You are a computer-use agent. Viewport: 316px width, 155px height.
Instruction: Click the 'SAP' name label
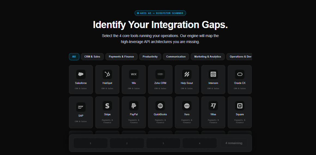pyautogui.click(x=81, y=116)
